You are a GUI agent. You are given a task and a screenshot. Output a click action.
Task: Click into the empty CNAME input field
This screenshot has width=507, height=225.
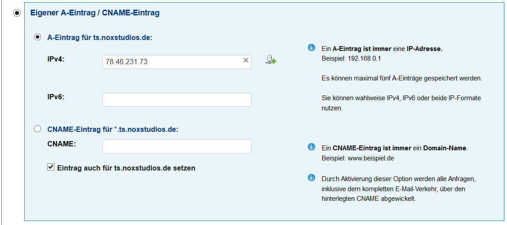[x=177, y=146]
